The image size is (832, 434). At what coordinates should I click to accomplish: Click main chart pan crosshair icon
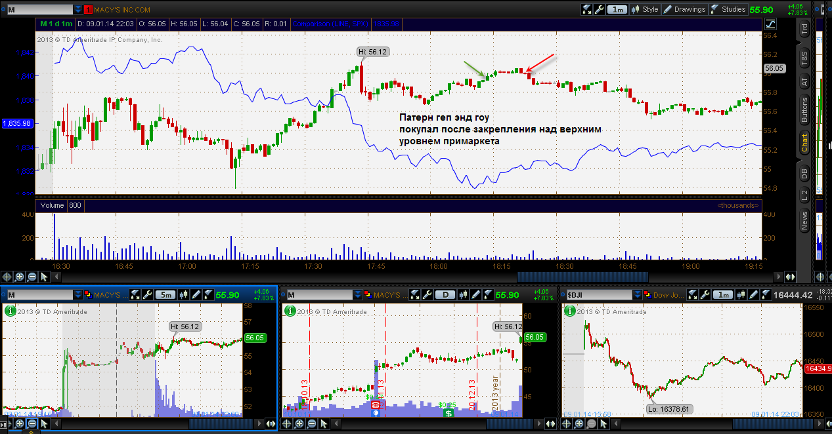tap(7, 277)
